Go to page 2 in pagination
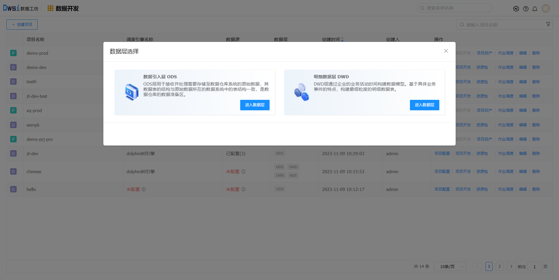559x280 pixels. click(x=499, y=267)
